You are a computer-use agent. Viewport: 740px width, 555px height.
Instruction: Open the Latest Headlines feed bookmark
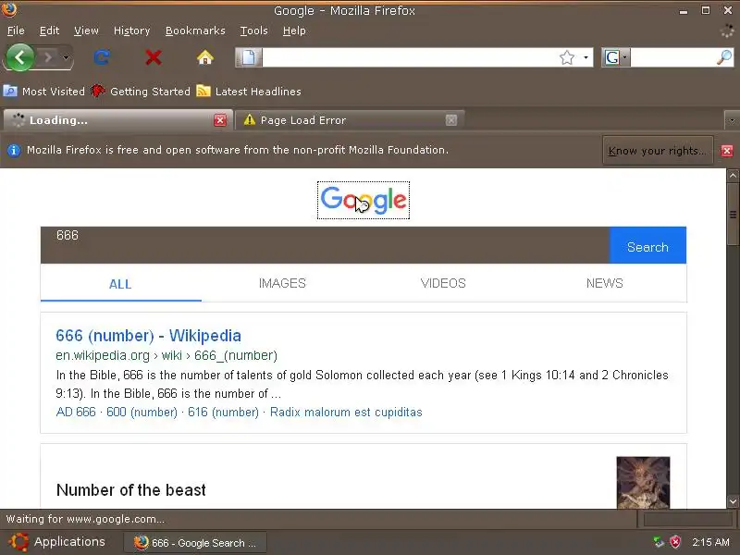(x=249, y=91)
